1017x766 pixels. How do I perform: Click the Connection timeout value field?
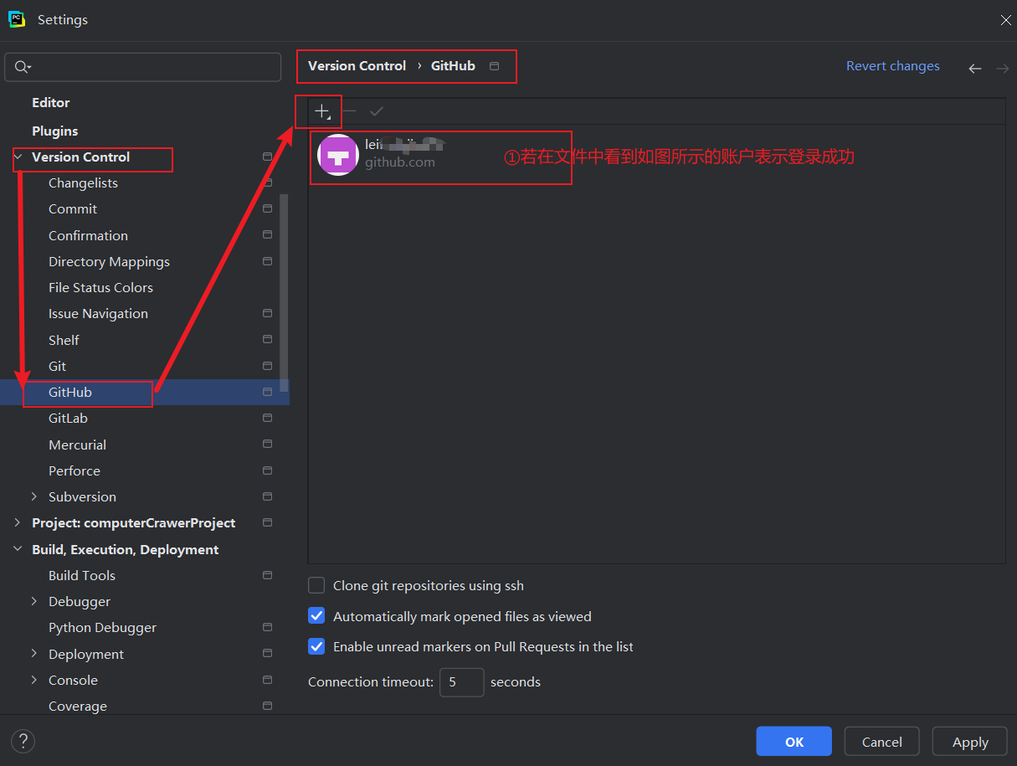[x=462, y=682]
